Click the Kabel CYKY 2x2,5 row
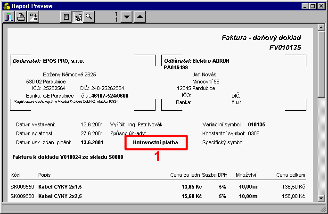Viewport: 328px width, 214px height. pos(59,196)
